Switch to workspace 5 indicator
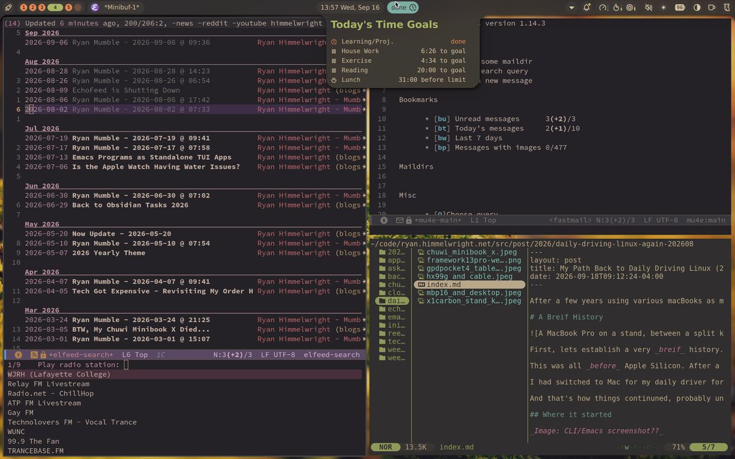 pyautogui.click(x=68, y=7)
